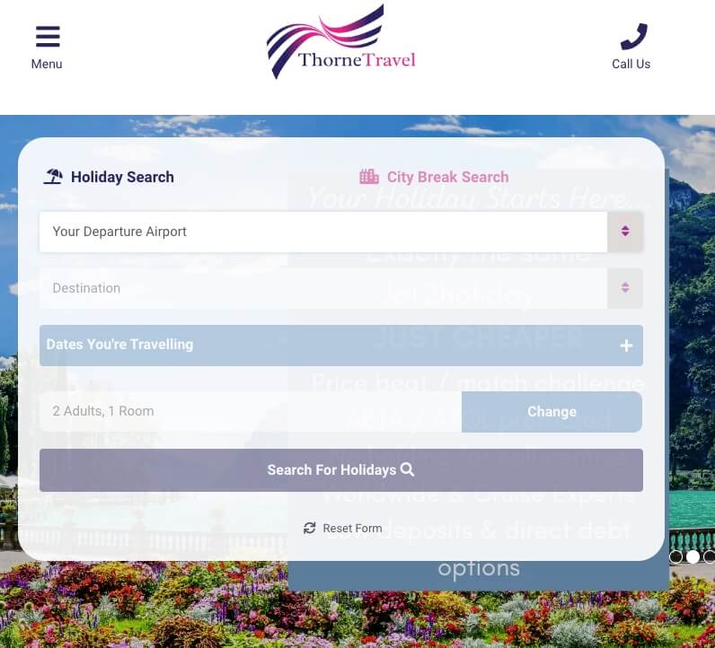The image size is (715, 648).
Task: Select the highlighted middle carousel dot
Action: pyautogui.click(x=693, y=556)
